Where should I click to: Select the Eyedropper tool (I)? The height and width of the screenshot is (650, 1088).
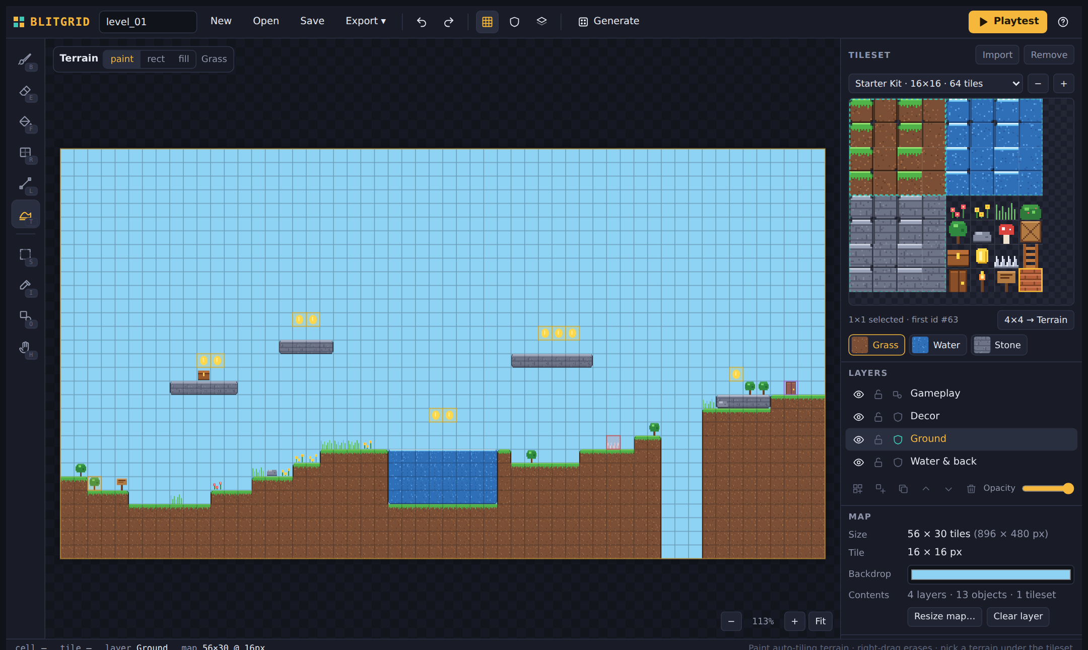click(25, 286)
